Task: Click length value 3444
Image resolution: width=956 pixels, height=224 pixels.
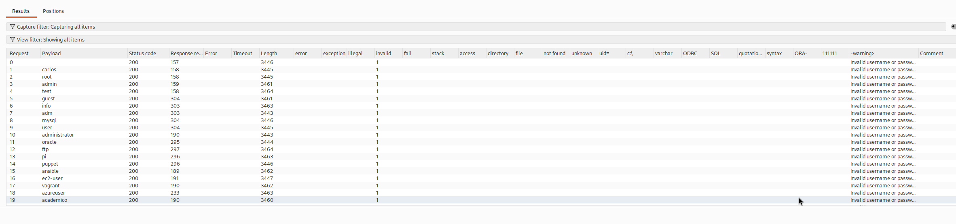Action: pyautogui.click(x=267, y=142)
